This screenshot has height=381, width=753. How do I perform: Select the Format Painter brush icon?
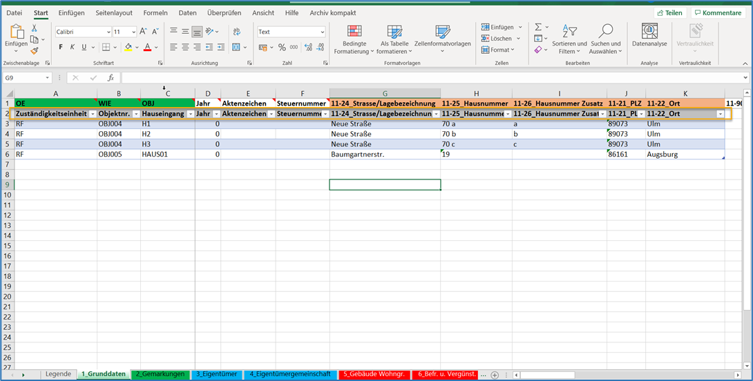point(34,50)
